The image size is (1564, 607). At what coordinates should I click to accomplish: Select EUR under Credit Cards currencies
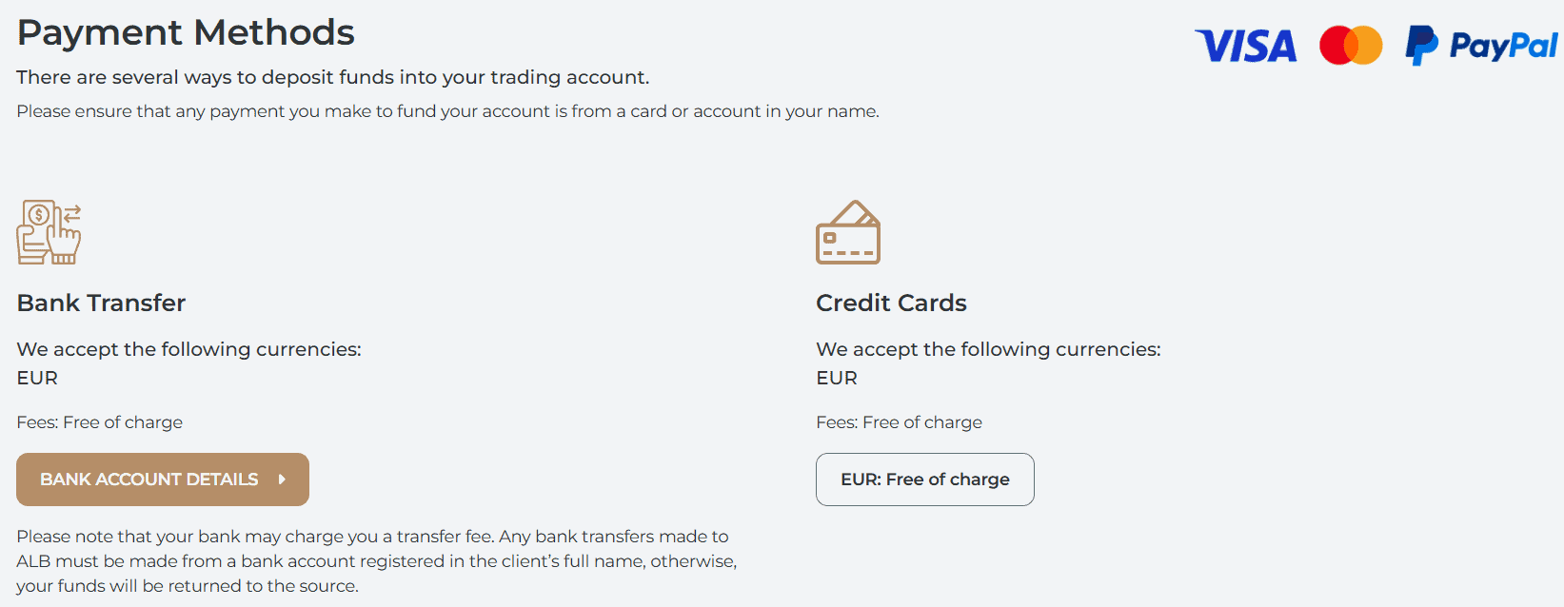point(835,378)
